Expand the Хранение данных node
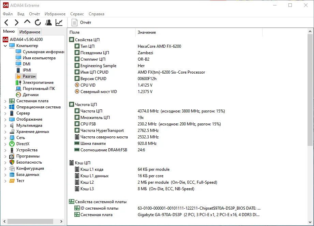 5,132
